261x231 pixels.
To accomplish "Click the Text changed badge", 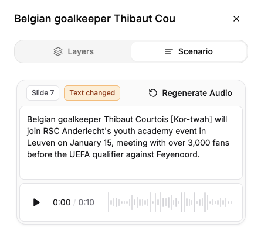I will [92, 93].
